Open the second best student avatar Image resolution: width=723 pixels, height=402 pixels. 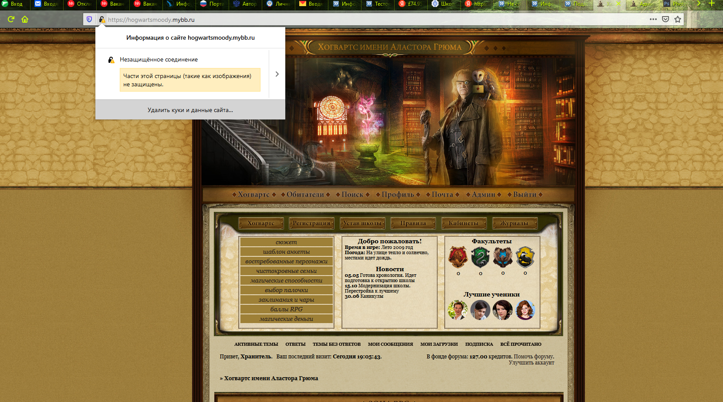coord(480,310)
